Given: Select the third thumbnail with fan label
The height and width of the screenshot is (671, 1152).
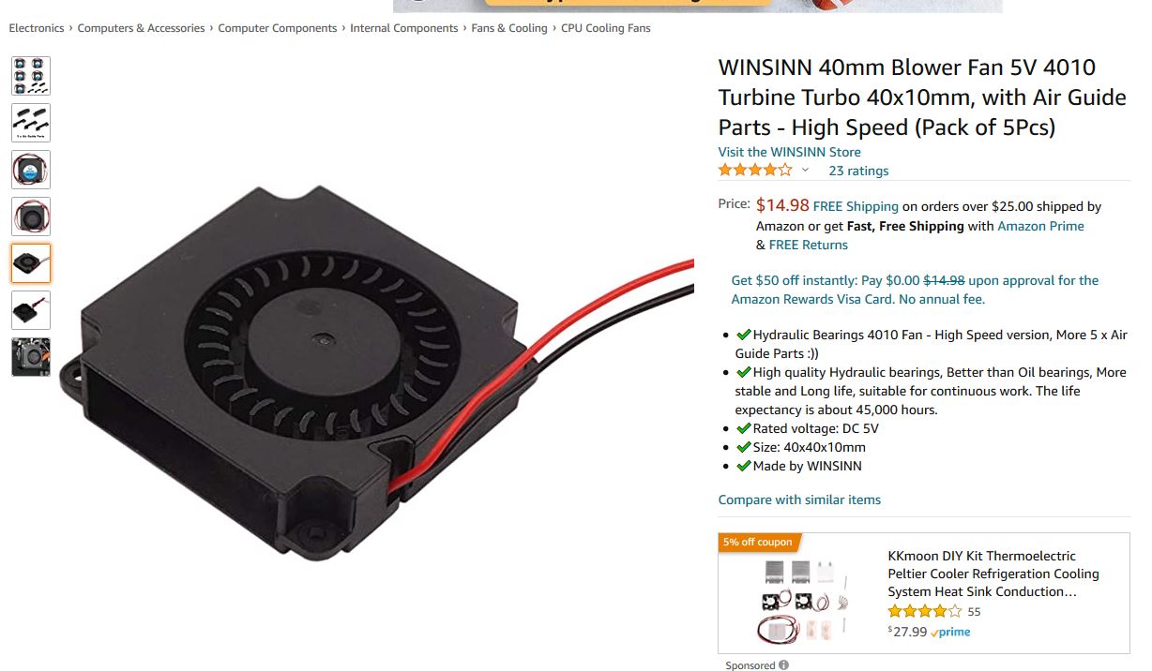Looking at the screenshot, I should click(31, 170).
